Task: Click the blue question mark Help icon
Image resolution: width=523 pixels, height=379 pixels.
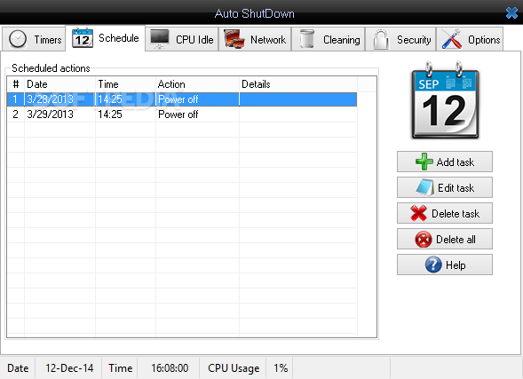Action: (x=433, y=265)
